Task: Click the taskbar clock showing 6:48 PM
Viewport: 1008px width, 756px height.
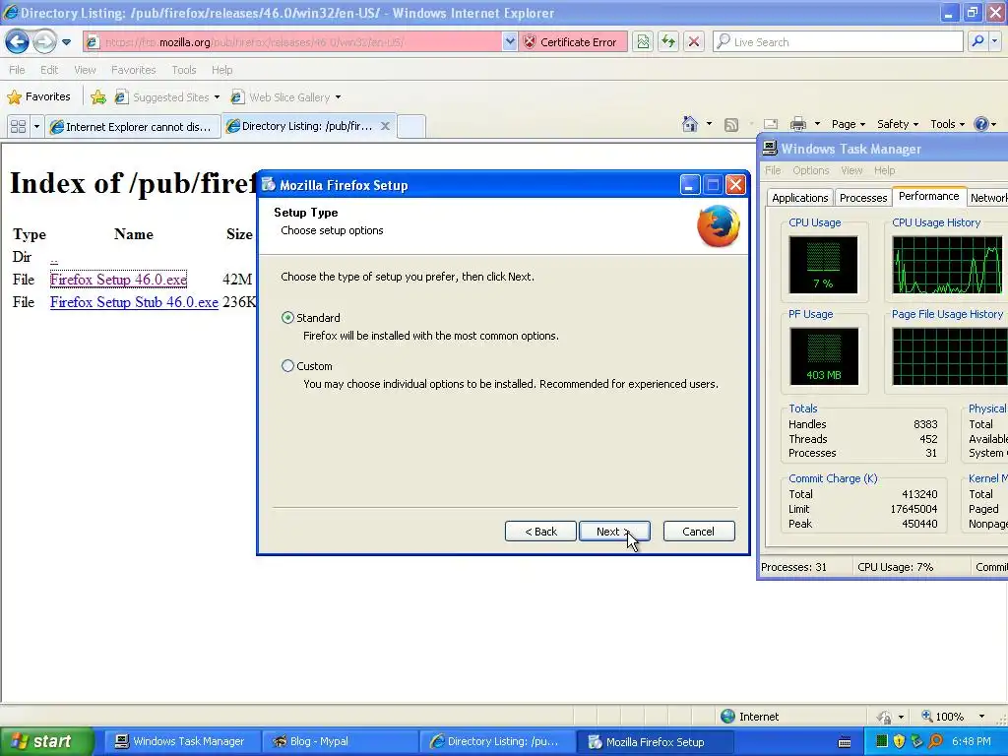Action: coord(972,742)
